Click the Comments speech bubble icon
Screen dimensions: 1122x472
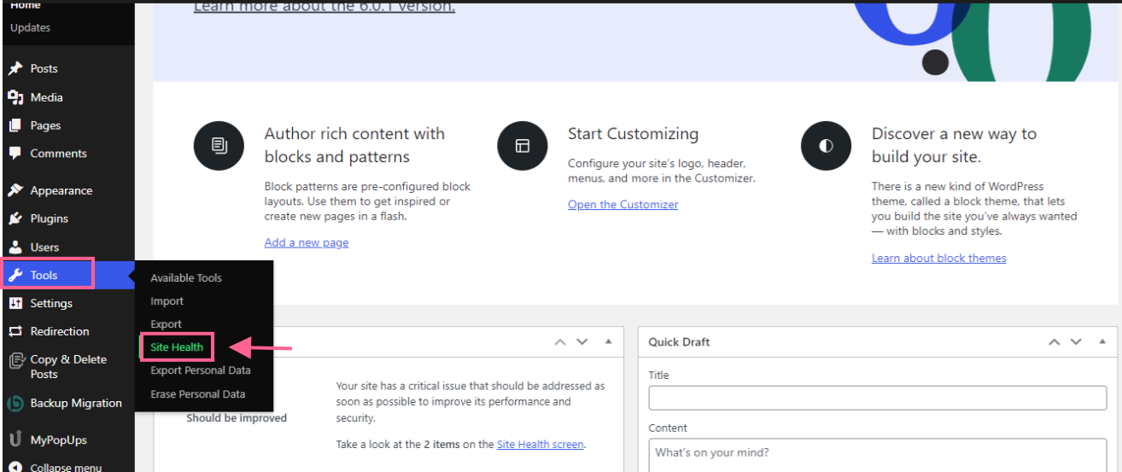pos(15,154)
